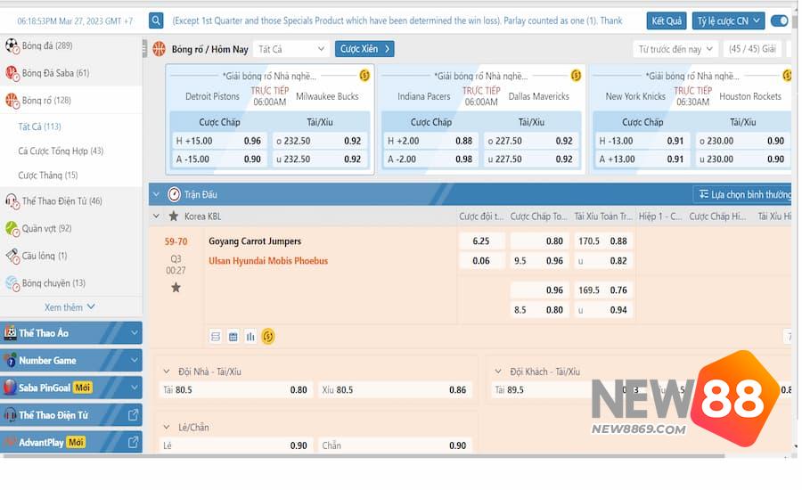The image size is (802, 490).
Task: Open external link icon for AdvantPlay
Action: click(133, 442)
